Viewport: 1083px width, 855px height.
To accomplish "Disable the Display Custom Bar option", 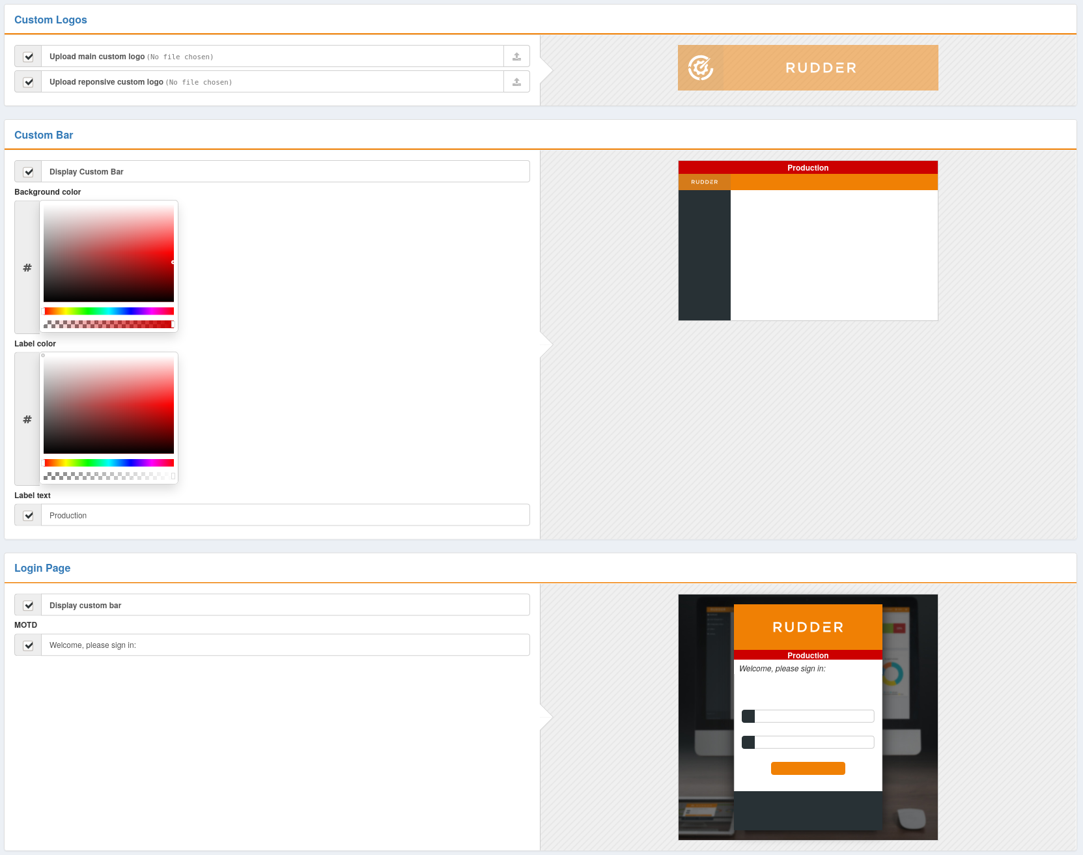I will coord(28,171).
